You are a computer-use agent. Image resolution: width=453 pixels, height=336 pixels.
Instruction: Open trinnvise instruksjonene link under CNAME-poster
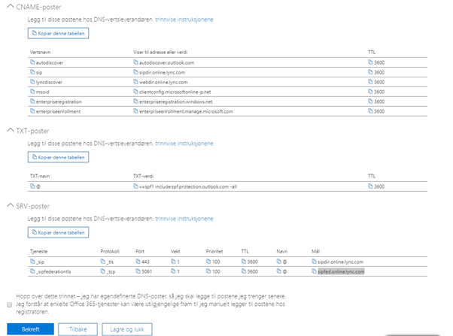coord(184,20)
